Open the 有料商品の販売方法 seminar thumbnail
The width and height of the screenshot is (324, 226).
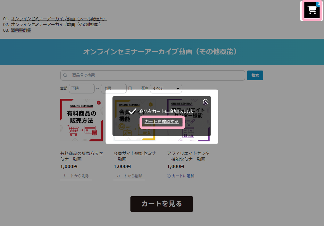(x=81, y=120)
